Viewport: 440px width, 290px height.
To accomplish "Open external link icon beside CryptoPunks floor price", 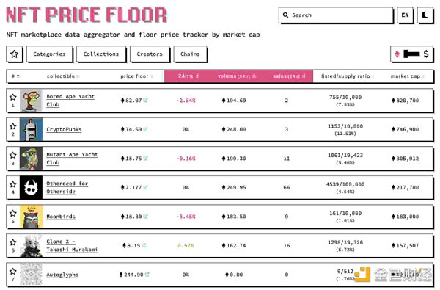I will point(145,129).
